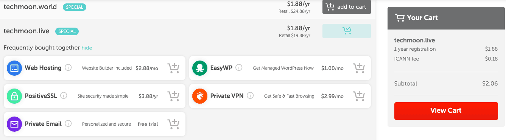Image resolution: width=506 pixels, height=140 pixels.
Task: Click the Private Email info icon
Action: pos(68,124)
